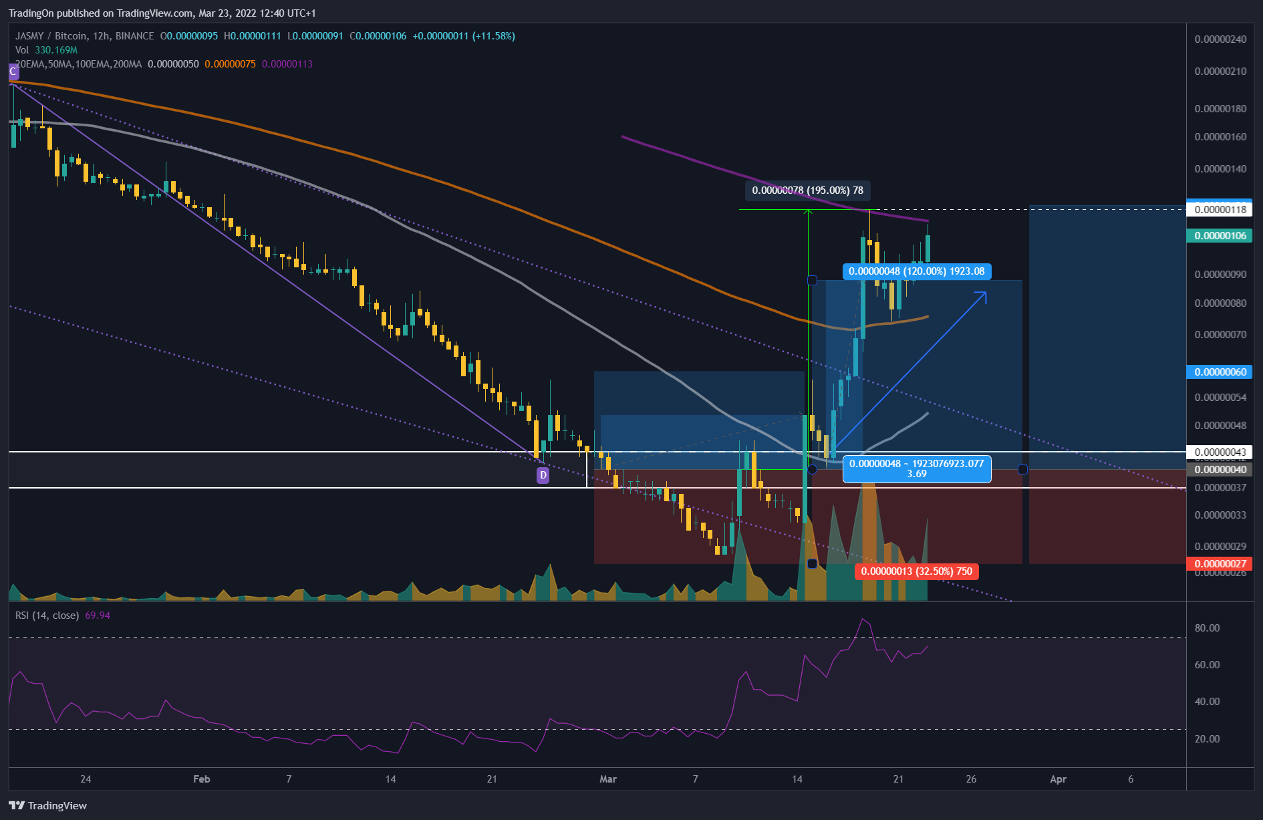The height and width of the screenshot is (820, 1263).
Task: Click the green 0.00000106 current price tag
Action: (1220, 235)
